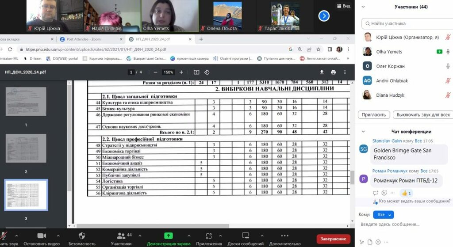Select page 2 thumbnail in PDF sidebar

point(26,148)
